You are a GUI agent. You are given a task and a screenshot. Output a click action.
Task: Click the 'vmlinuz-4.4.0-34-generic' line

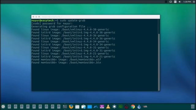70,42
